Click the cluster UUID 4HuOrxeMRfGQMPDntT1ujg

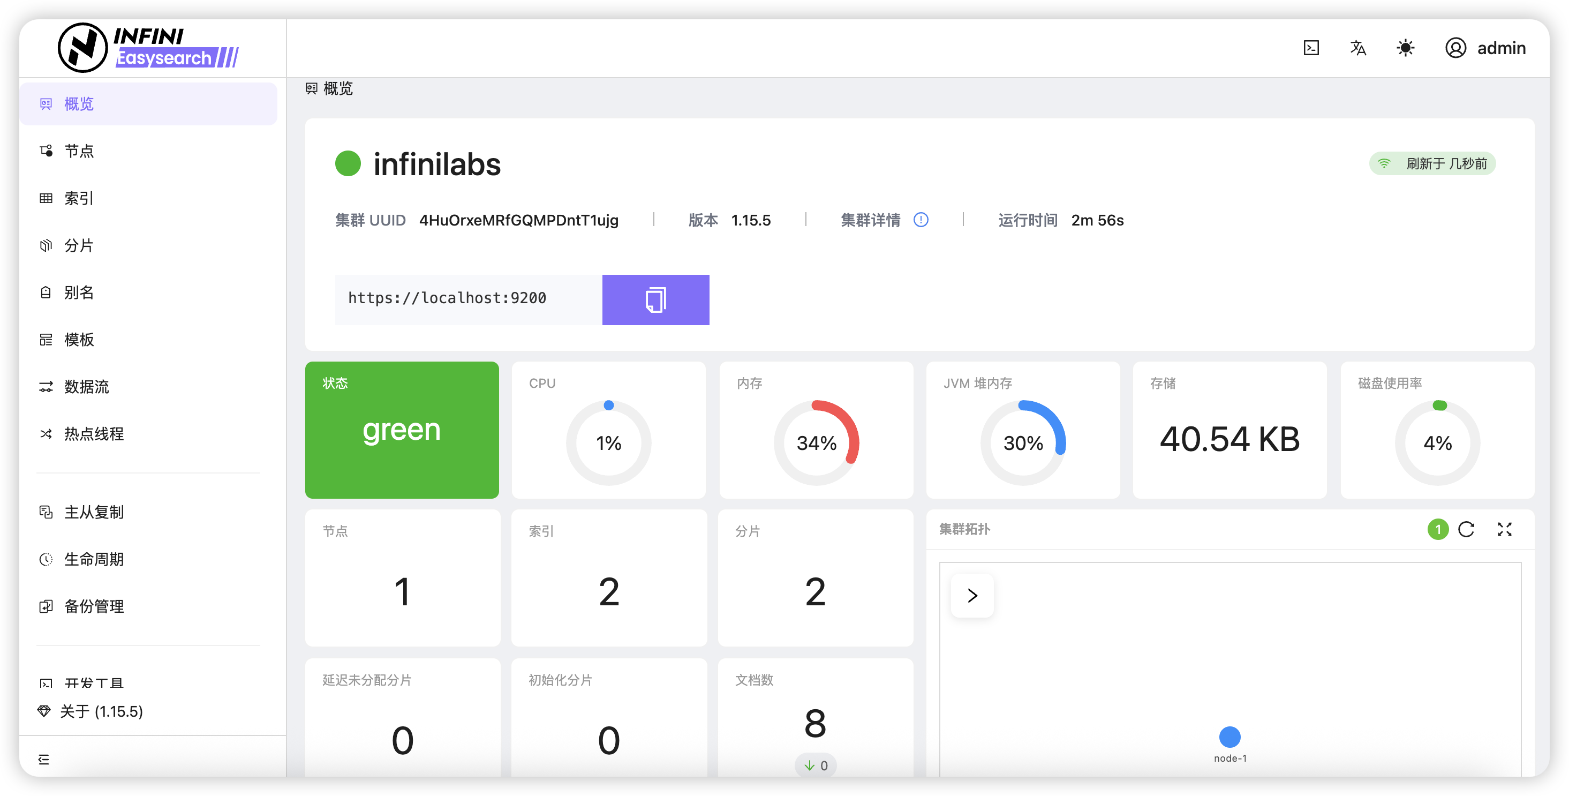point(518,220)
